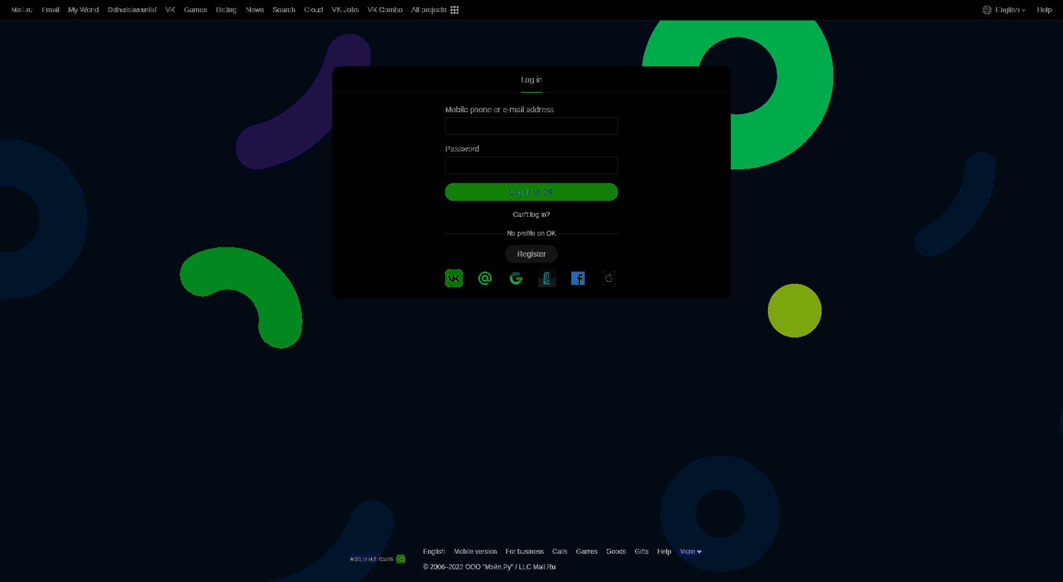Viewport: 1063px width, 582px height.
Task: Open Odnoklassniki in top navigation
Action: 132,10
